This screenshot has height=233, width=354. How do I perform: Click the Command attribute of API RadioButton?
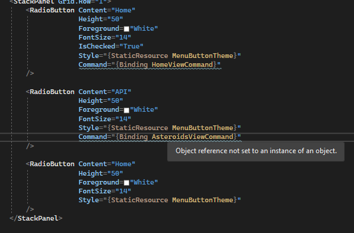click(93, 137)
